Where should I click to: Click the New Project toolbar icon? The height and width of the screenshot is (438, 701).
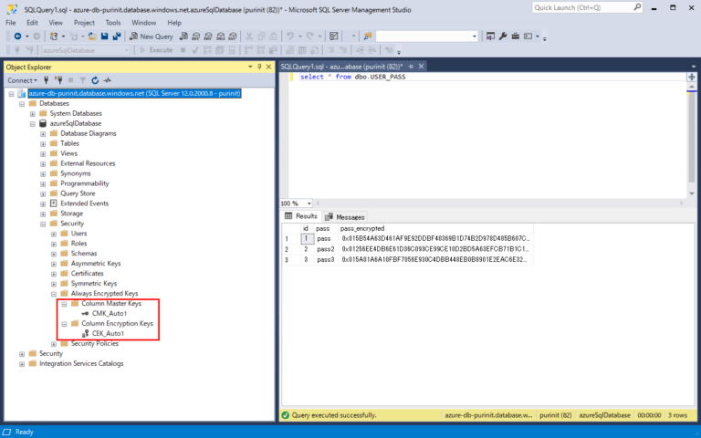point(54,36)
